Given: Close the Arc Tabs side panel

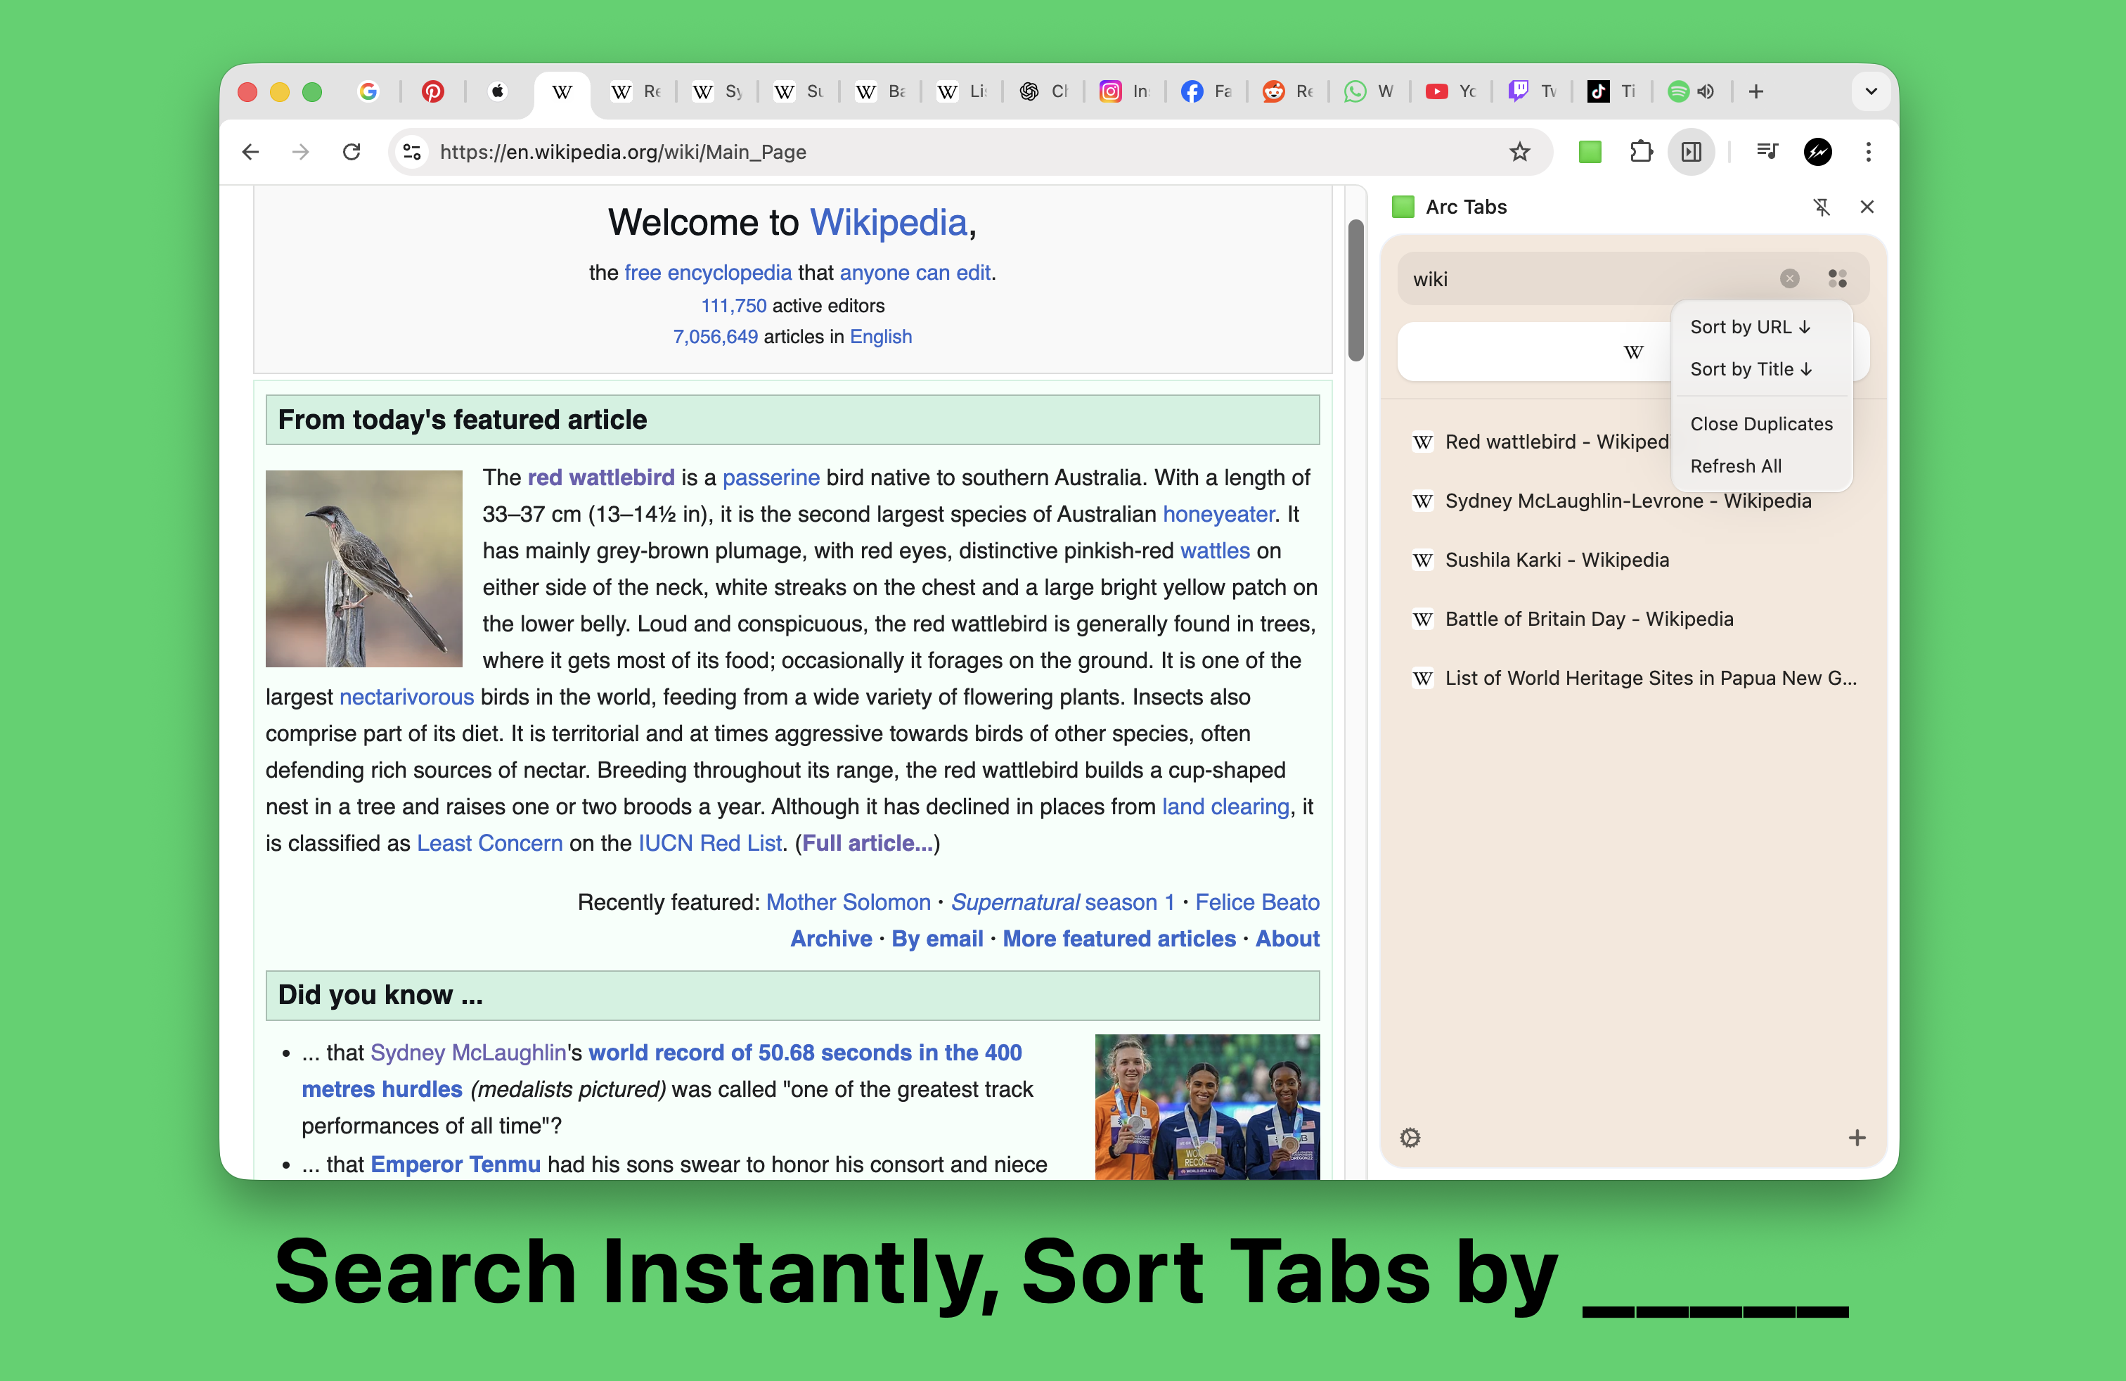Looking at the screenshot, I should 1867,207.
